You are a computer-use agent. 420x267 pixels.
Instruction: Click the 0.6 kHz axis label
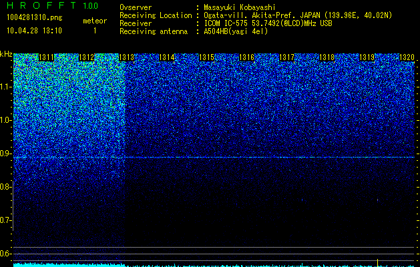[x=5, y=254]
